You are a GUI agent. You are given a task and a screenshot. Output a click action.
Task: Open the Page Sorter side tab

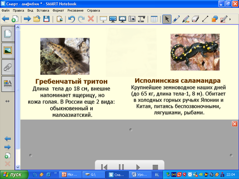click(x=8, y=34)
